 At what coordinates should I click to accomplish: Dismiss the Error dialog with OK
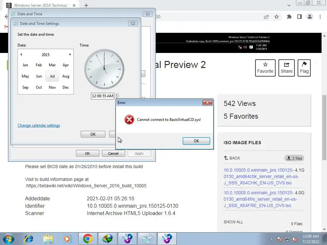click(x=196, y=141)
